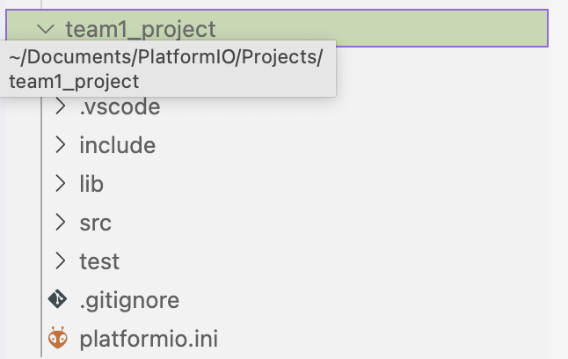This screenshot has width=568, height=359.
Task: Open the platformio.ini file name
Action: click(149, 339)
